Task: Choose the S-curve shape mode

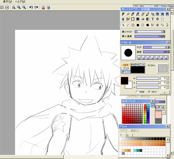Action: pos(162,25)
